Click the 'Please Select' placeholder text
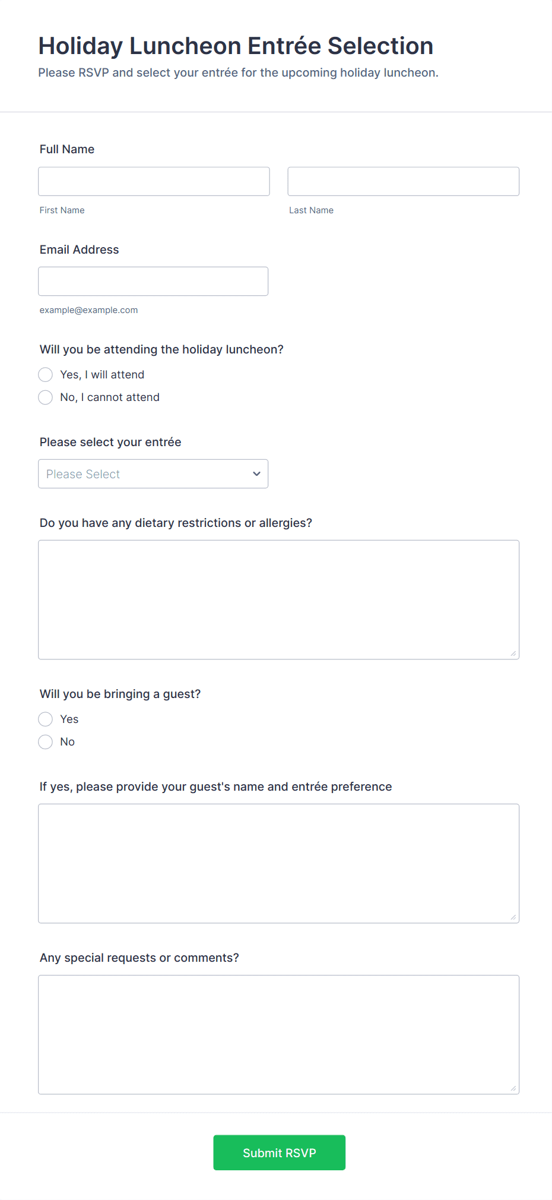This screenshot has height=1200, width=552. click(x=83, y=474)
